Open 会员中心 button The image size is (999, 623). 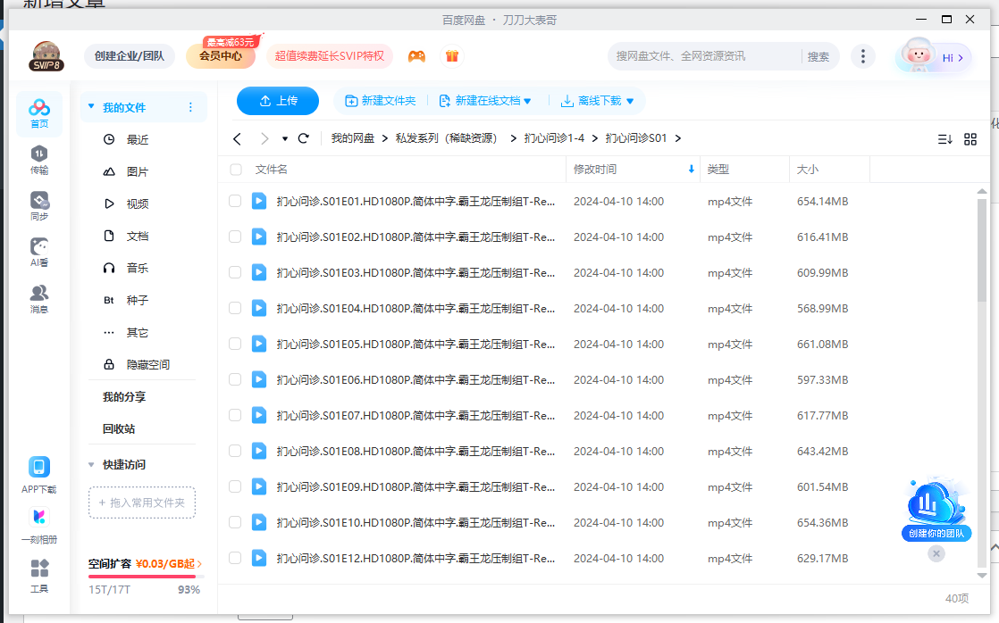coord(221,56)
